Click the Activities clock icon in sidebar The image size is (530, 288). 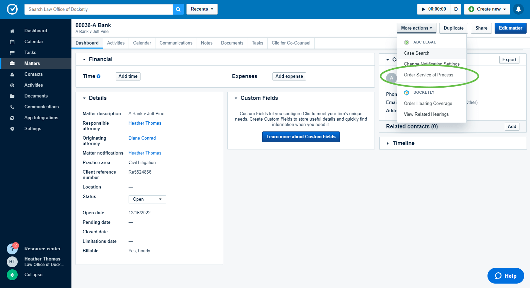[12, 85]
